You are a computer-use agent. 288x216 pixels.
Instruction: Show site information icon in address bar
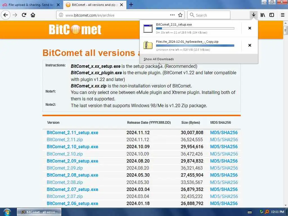click(x=61, y=15)
